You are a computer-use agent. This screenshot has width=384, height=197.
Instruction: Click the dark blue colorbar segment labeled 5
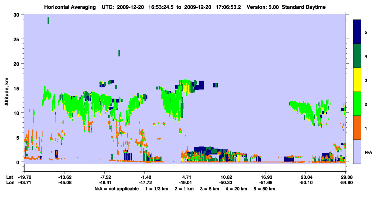click(x=357, y=32)
